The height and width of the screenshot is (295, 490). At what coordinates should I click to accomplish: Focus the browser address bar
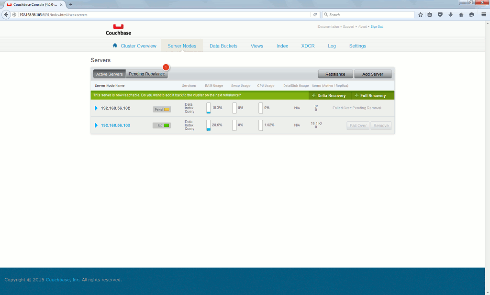click(164, 15)
